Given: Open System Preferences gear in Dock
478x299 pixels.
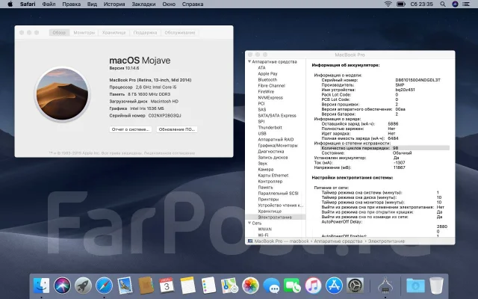Looking at the screenshot, I should [356, 286].
